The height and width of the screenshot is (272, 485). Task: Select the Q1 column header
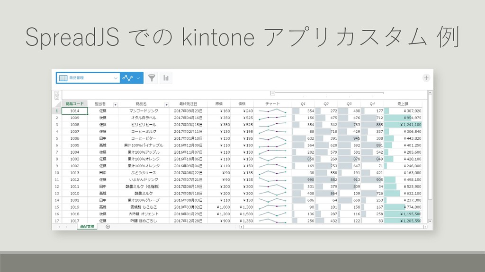tap(303, 104)
